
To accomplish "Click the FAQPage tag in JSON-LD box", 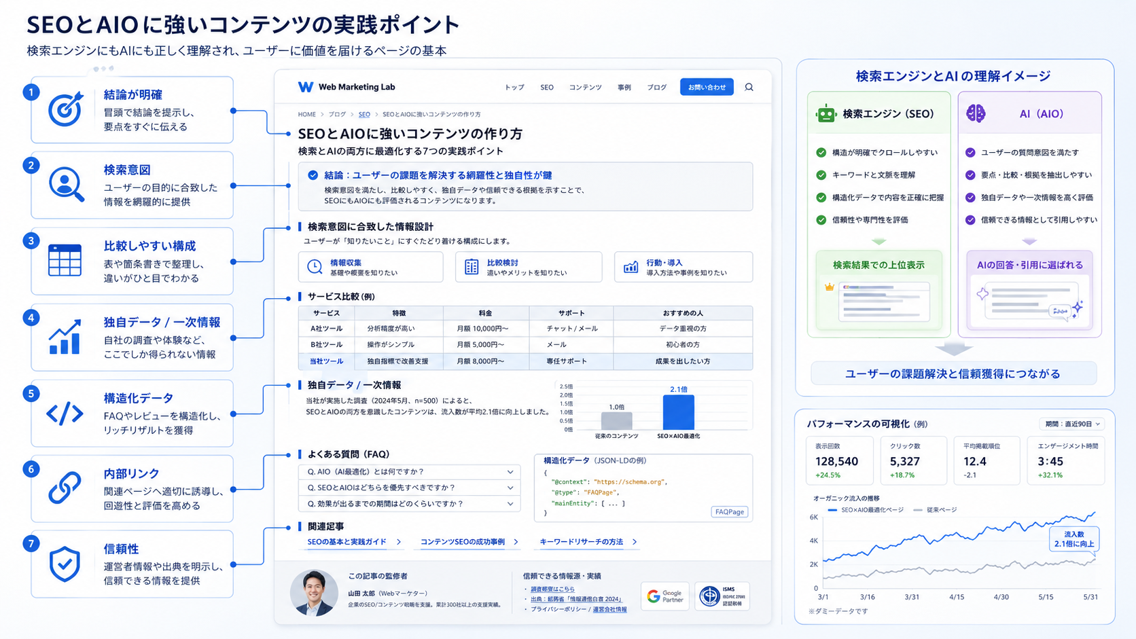I will click(x=730, y=512).
